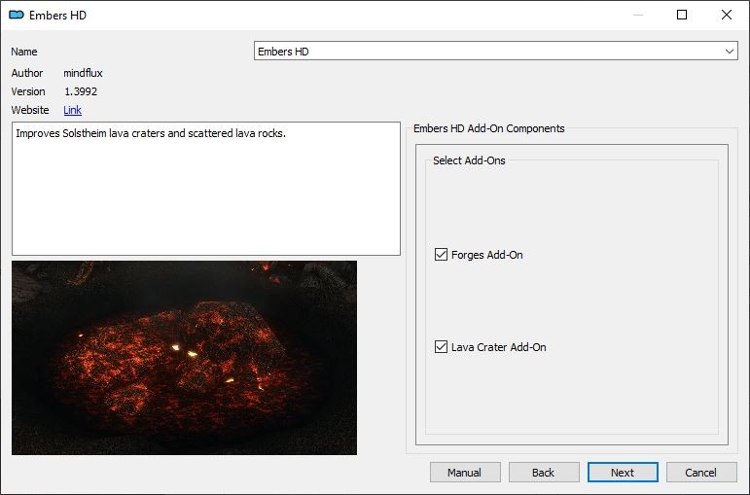This screenshot has width=750, height=495.
Task: Go Back to previous installer page
Action: (x=544, y=473)
